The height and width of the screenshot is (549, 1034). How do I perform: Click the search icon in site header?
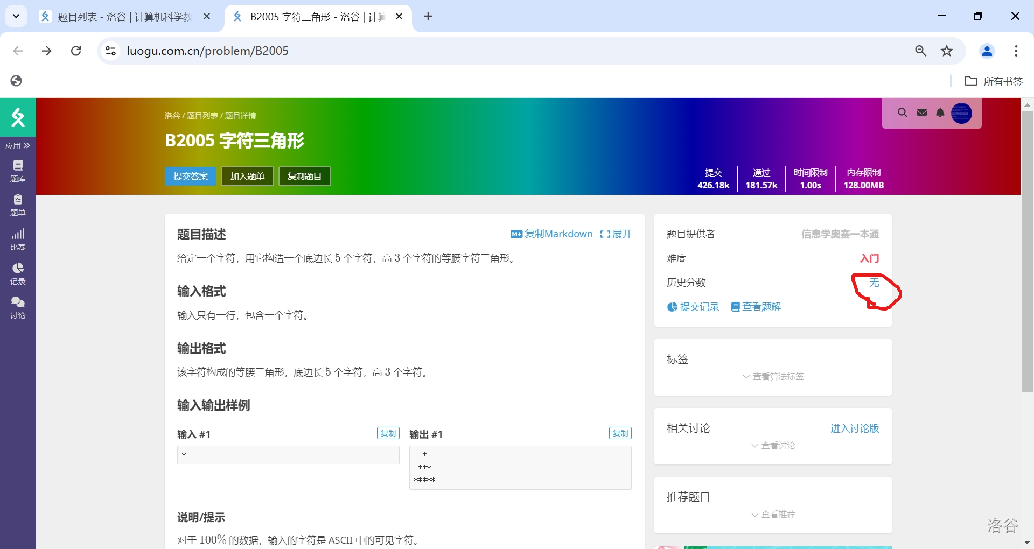(902, 112)
